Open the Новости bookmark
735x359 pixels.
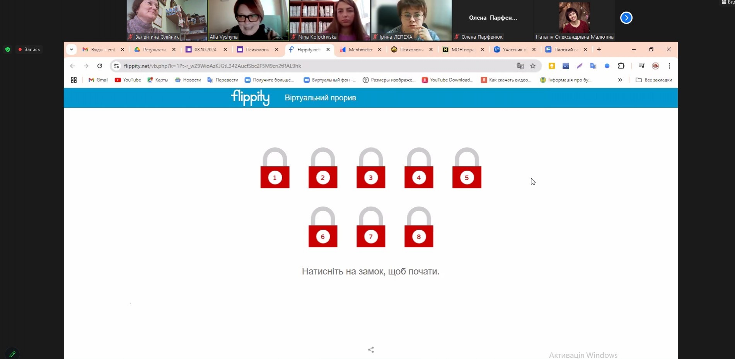[188, 80]
